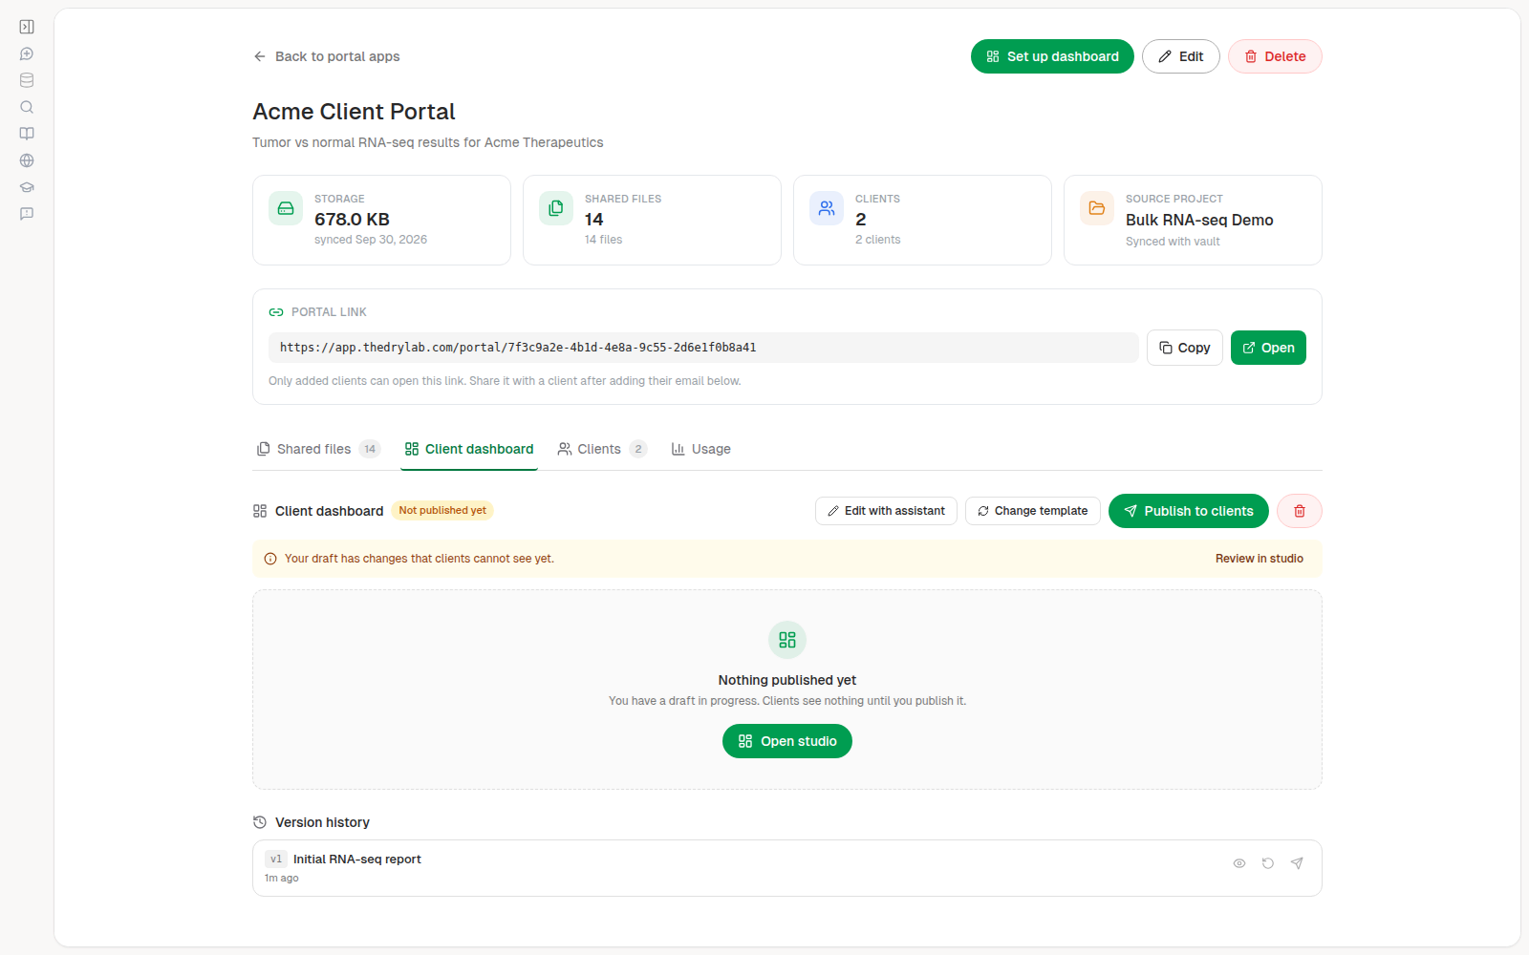Click the Bulk RNA-seq Demo project name
Screen dimensions: 1529x955
(1199, 220)
